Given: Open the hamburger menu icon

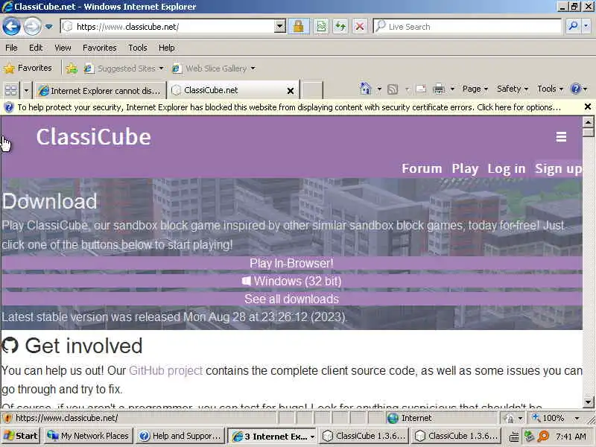Looking at the screenshot, I should 561,136.
